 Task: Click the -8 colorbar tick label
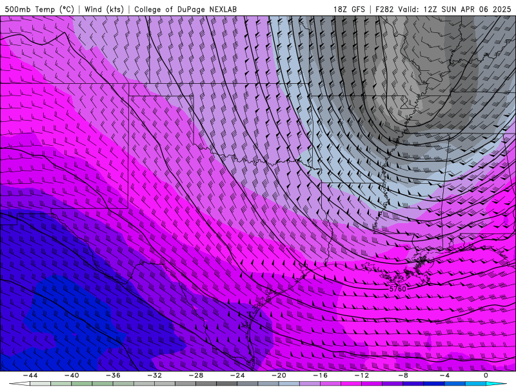[x=403, y=375]
